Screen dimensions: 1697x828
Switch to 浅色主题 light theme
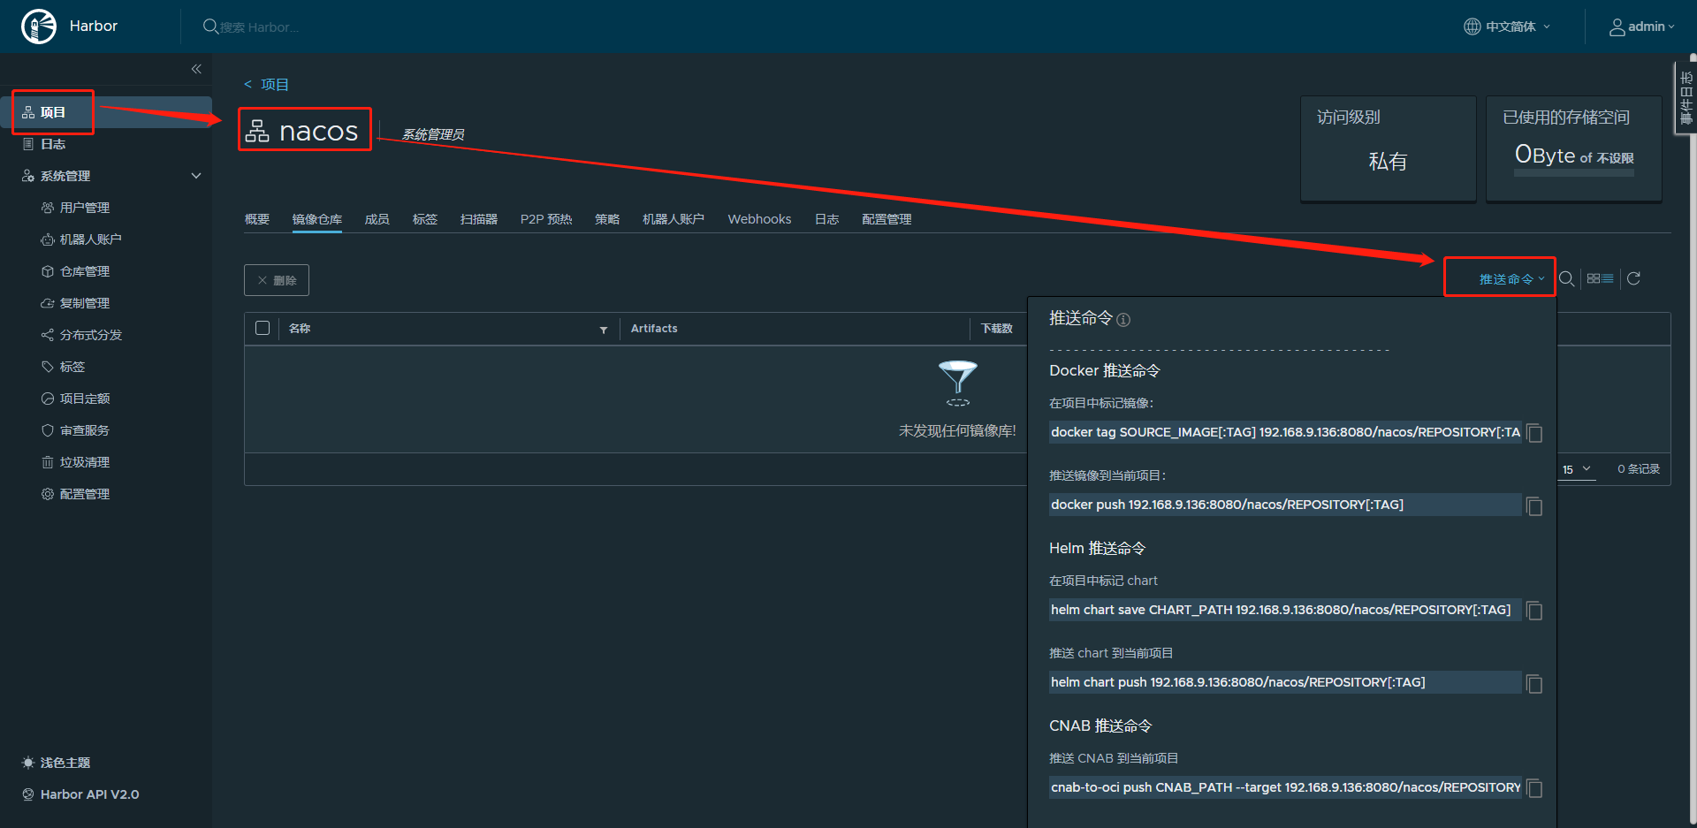point(57,763)
